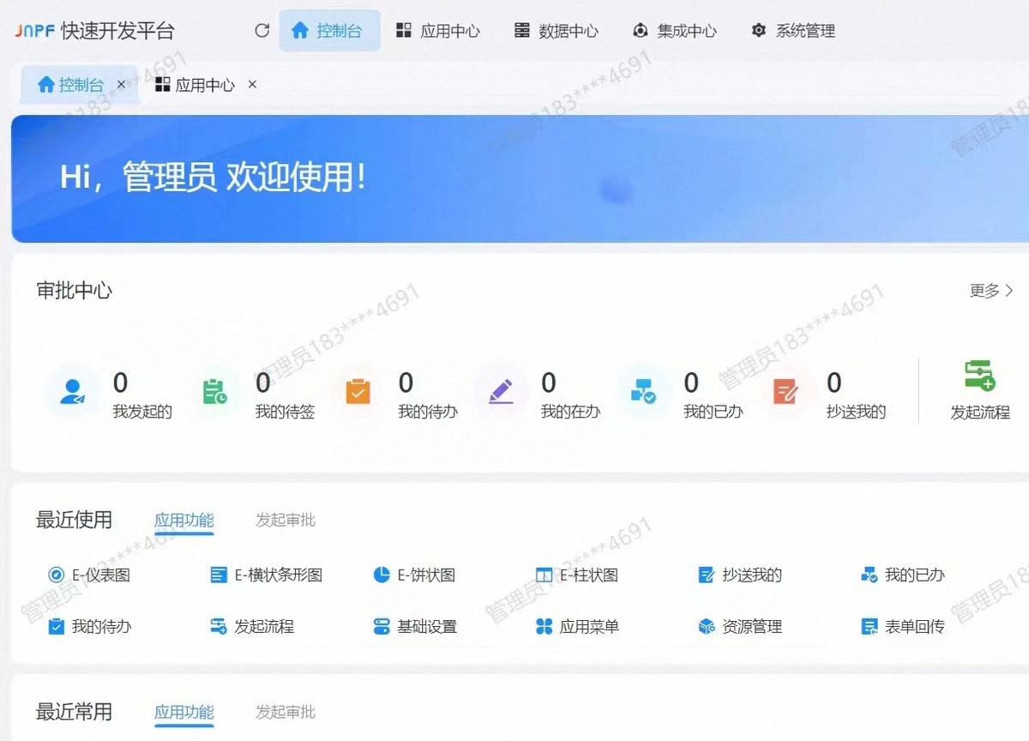This screenshot has width=1029, height=741.
Task: Open E-饼状图 link text
Action: pyautogui.click(x=426, y=575)
